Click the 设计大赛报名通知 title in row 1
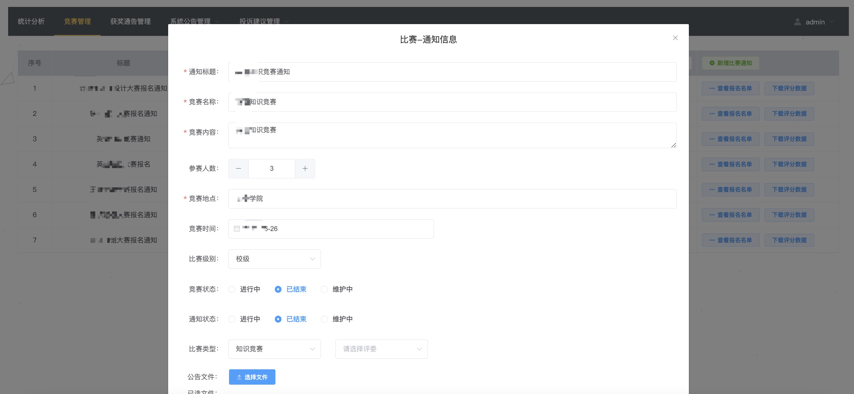The height and width of the screenshot is (394, 854). (x=123, y=89)
